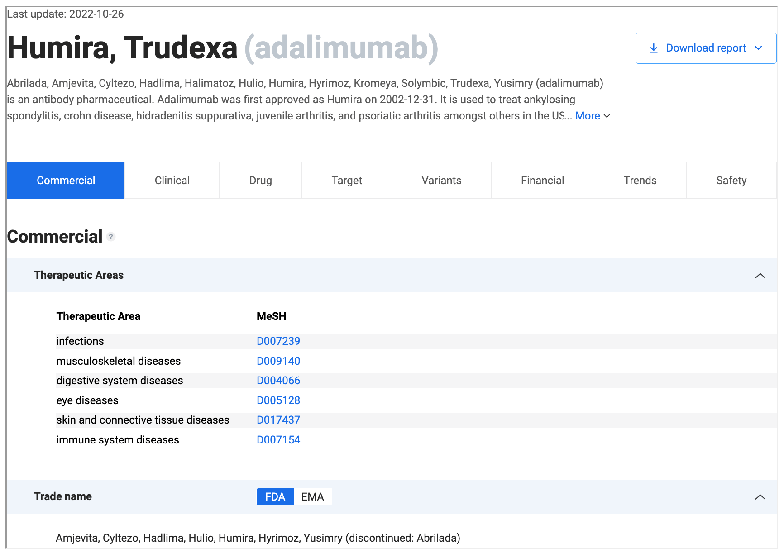Image resolution: width=784 pixels, height=553 pixels.
Task: Click skin and connective tissue diseases
Action: pyautogui.click(x=143, y=420)
